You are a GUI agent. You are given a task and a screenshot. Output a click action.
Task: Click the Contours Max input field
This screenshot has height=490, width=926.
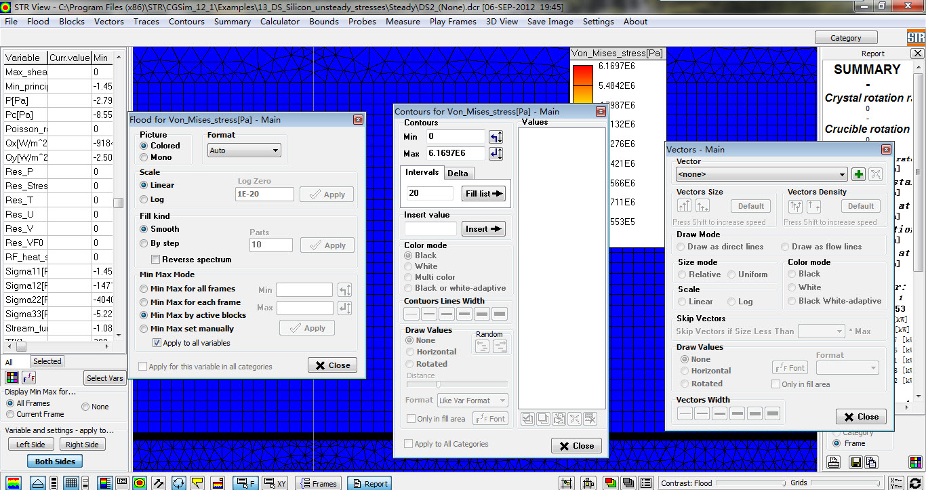click(x=456, y=154)
